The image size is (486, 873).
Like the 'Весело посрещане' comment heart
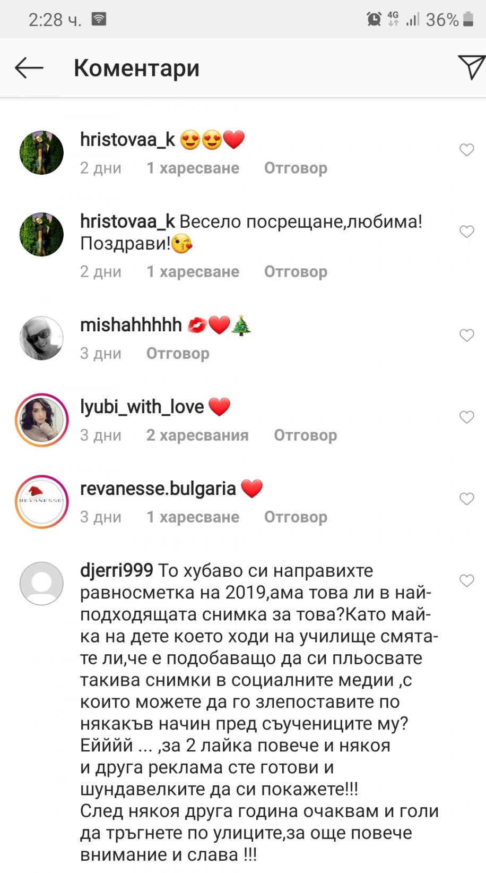[x=466, y=232]
